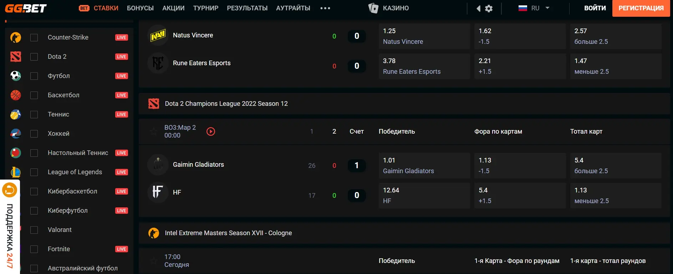Viewport: 673px width, 274px height.
Task: Collapse the panel with left arrow
Action: 478,9
